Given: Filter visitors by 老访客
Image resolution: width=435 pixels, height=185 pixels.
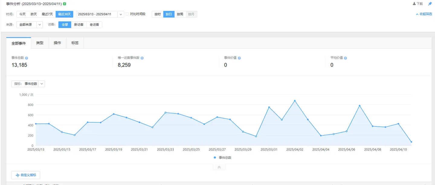Looking at the screenshot, I should [94, 25].
